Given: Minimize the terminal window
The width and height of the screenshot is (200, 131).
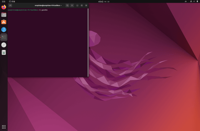Looking at the screenshot, I should 77,6.
